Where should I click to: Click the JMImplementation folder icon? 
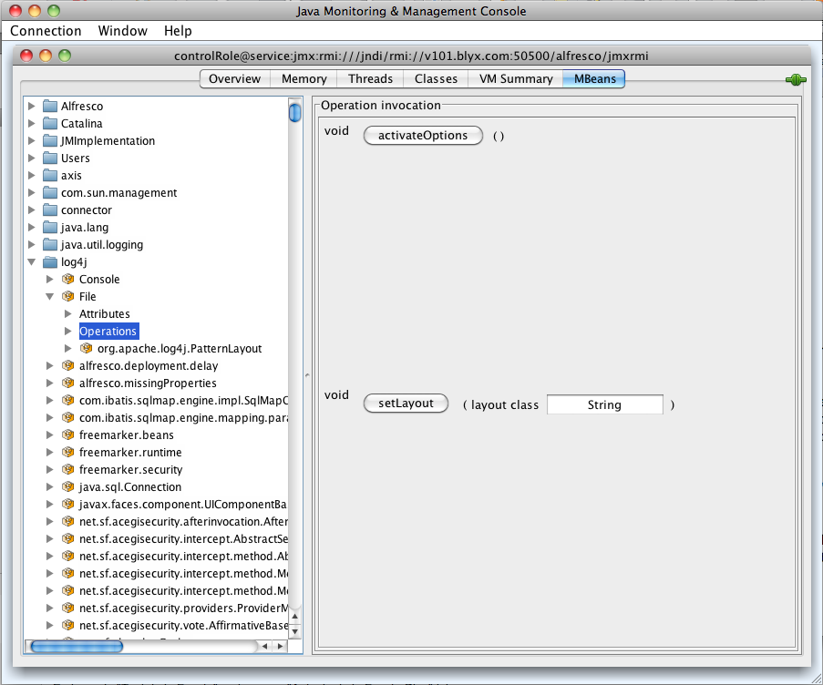click(50, 140)
